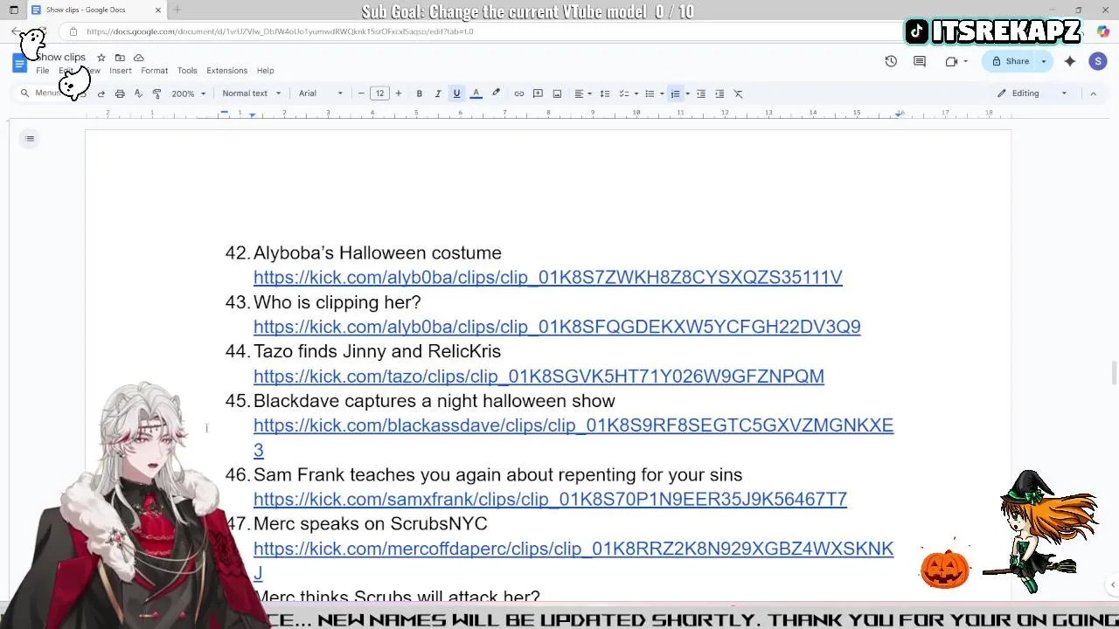Viewport: 1119px width, 629px height.
Task: Add a comment from the toolbar
Action: click(x=538, y=93)
